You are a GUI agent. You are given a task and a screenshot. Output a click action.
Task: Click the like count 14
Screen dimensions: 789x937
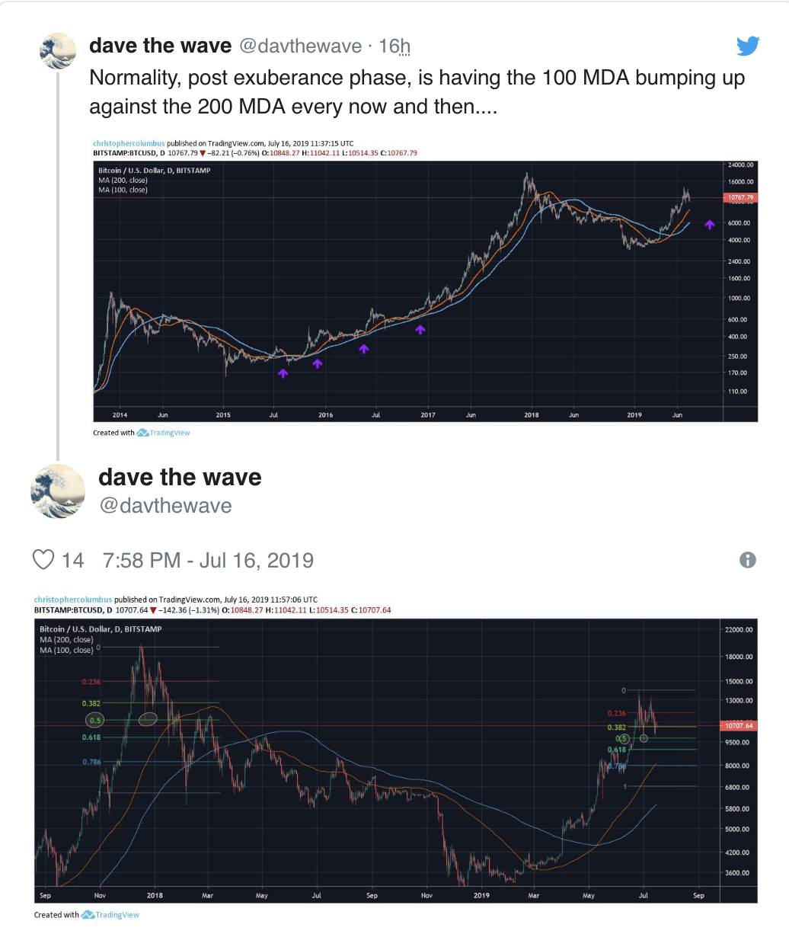pos(73,561)
